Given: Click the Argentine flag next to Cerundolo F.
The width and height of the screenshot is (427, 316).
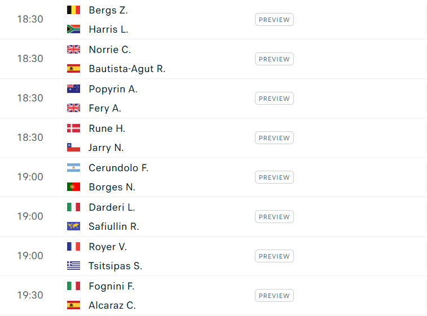Looking at the screenshot, I should (73, 168).
